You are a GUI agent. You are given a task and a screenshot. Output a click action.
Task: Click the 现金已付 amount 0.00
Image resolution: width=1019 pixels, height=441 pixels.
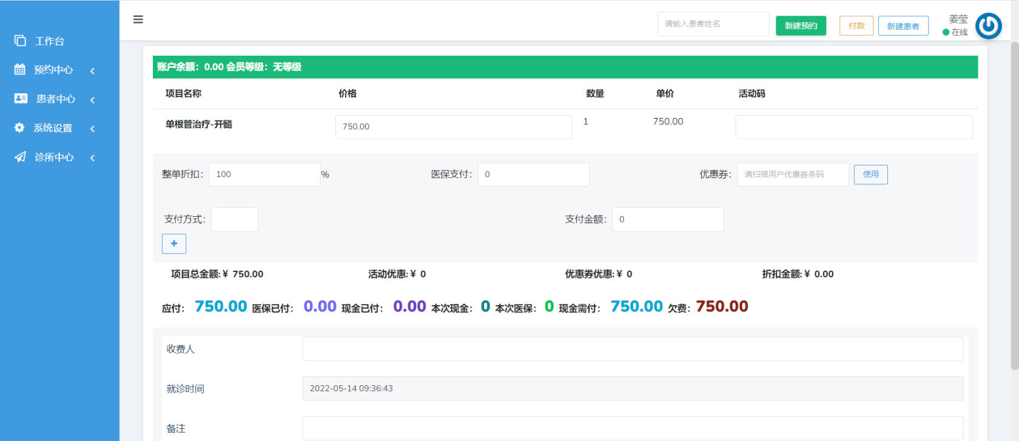coord(409,307)
